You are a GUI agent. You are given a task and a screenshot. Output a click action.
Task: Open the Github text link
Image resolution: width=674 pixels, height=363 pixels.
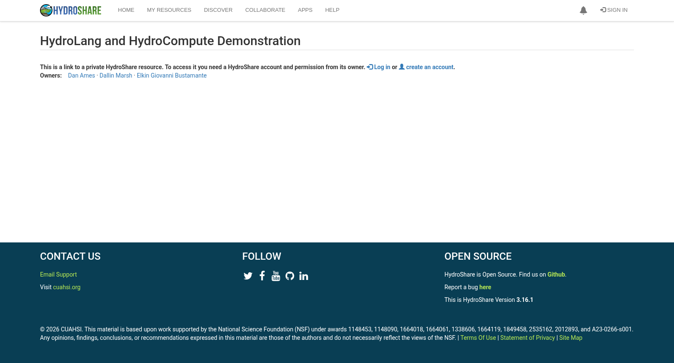(556, 274)
